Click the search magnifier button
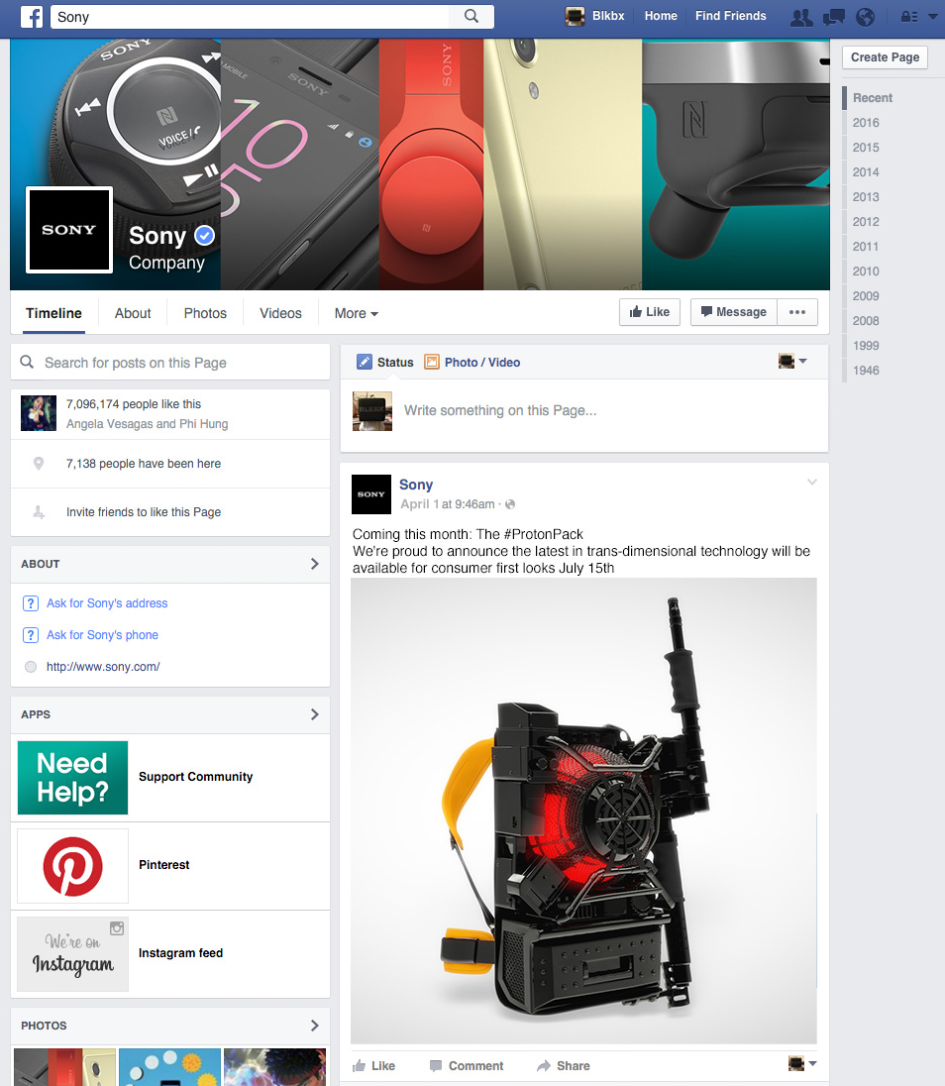Viewport: 945px width, 1086px height. 472,17
